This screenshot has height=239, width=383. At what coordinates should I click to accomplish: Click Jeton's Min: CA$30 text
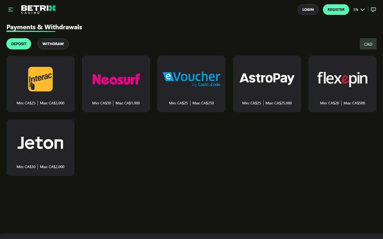point(26,167)
